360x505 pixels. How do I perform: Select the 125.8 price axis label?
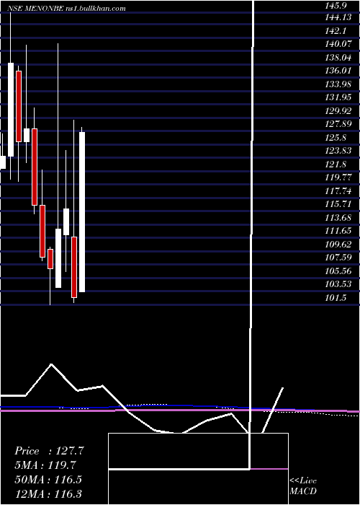coord(336,138)
